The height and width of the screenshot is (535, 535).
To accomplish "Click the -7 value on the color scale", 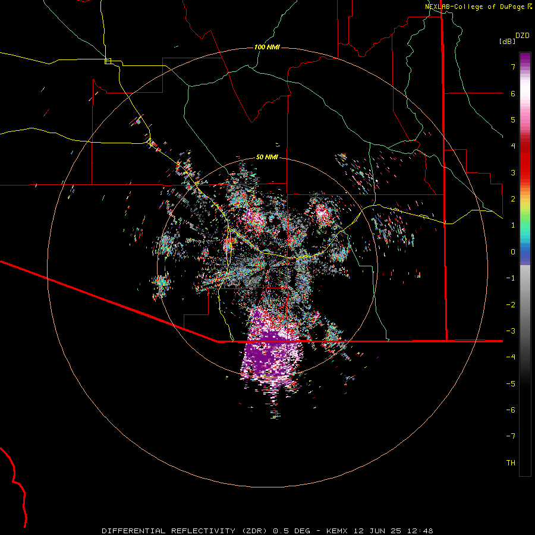I will click(x=511, y=436).
